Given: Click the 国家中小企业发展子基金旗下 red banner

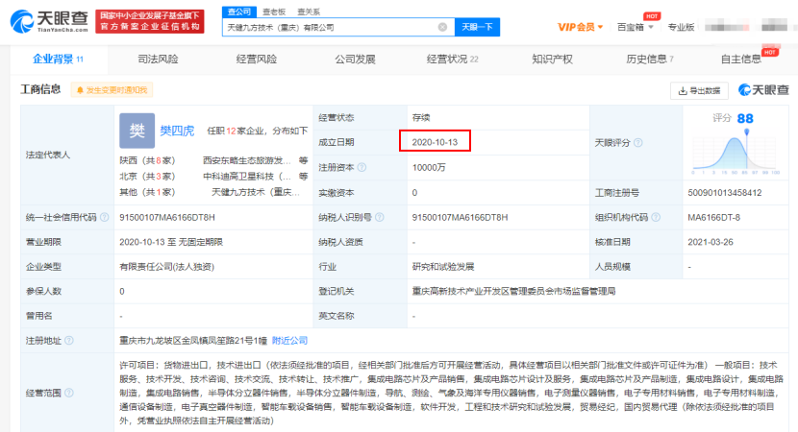Looking at the screenshot, I should click(x=150, y=21).
